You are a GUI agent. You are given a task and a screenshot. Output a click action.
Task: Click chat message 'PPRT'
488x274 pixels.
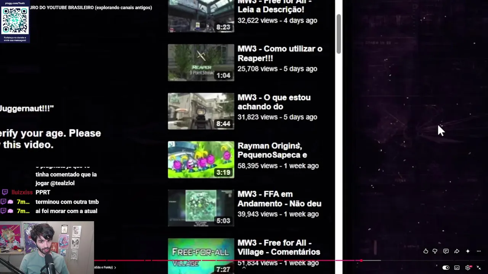coord(43,193)
